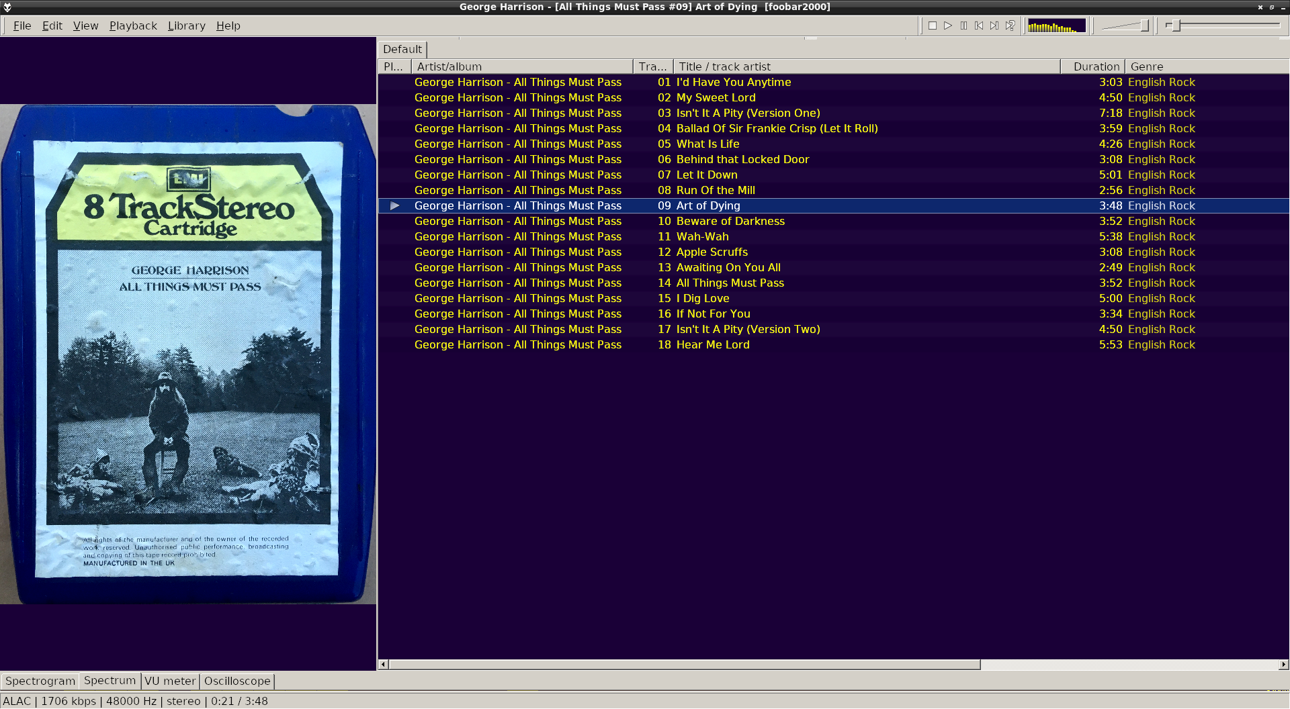Select track Run Of the Mill

click(833, 190)
